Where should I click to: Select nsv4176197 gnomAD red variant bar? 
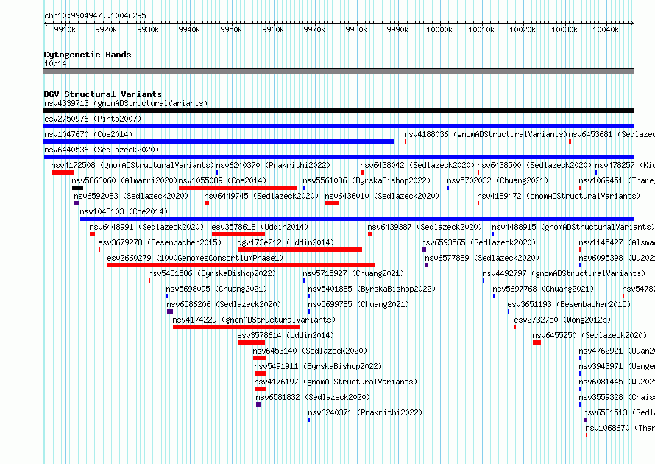click(261, 389)
